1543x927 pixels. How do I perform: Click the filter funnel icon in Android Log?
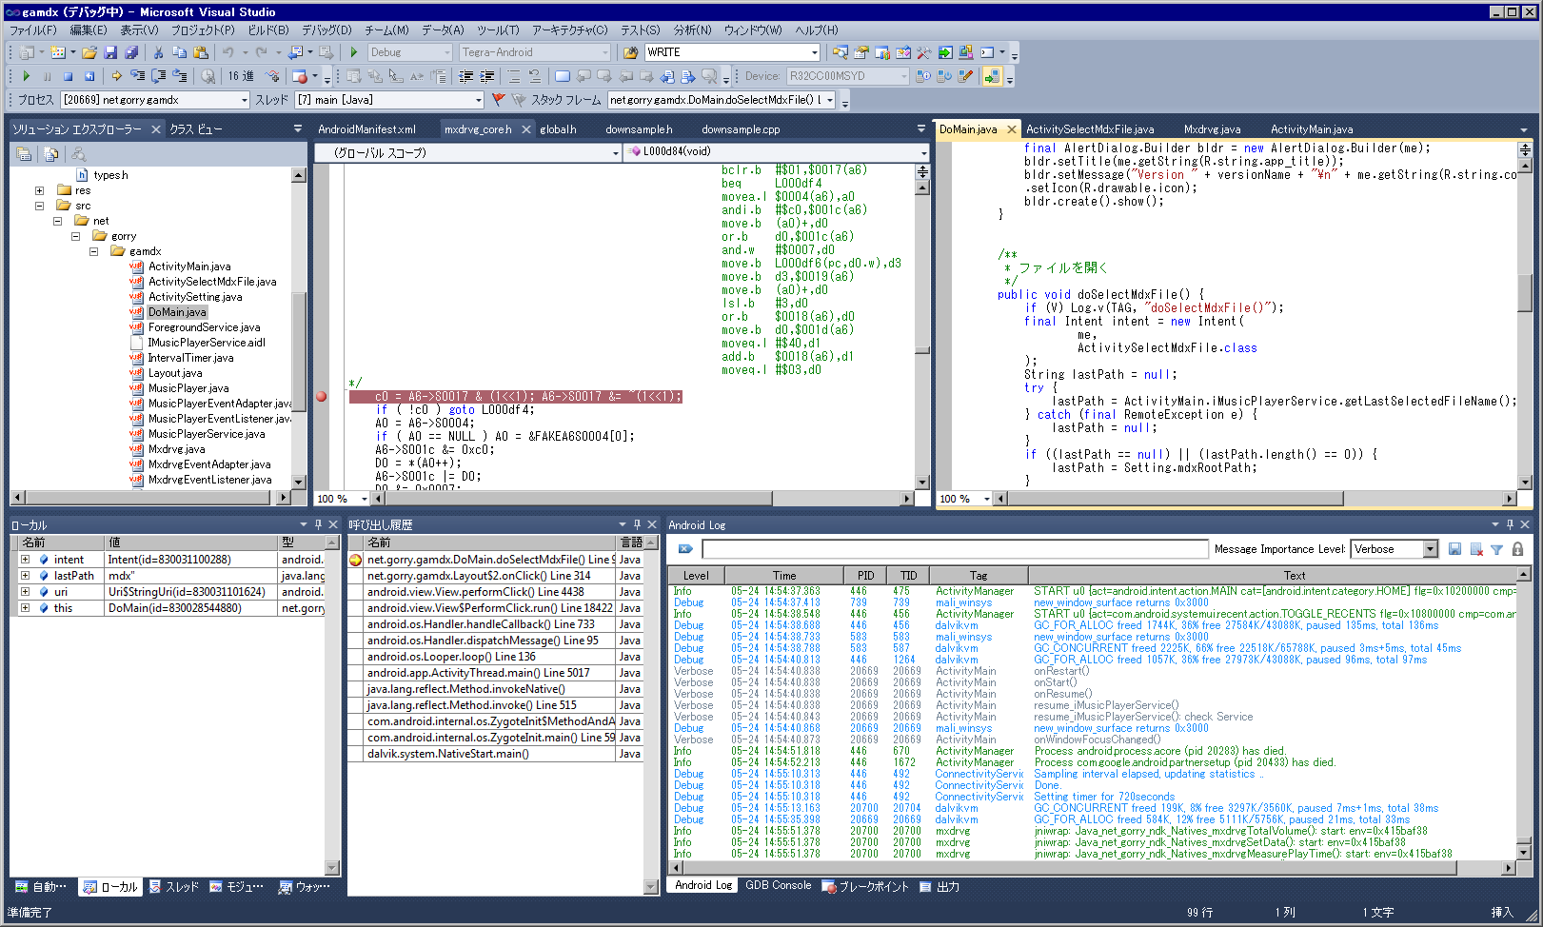(x=1496, y=549)
